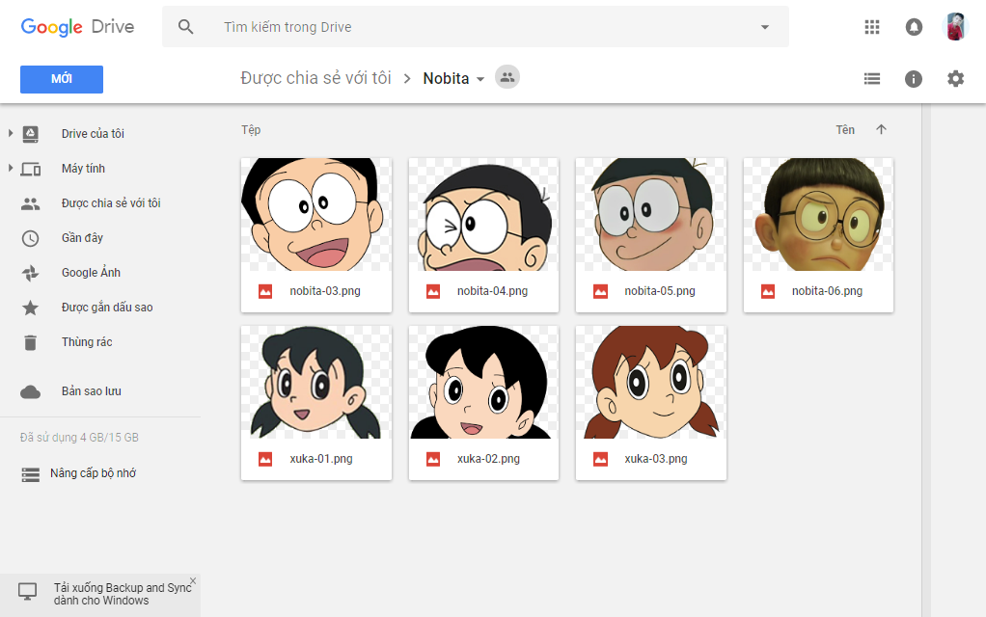Open the notifications bell icon
Screen dimensions: 986x617
[x=914, y=27]
